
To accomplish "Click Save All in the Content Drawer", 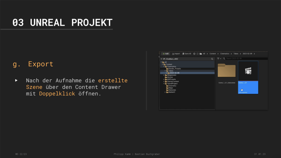I will tap(187, 54).
